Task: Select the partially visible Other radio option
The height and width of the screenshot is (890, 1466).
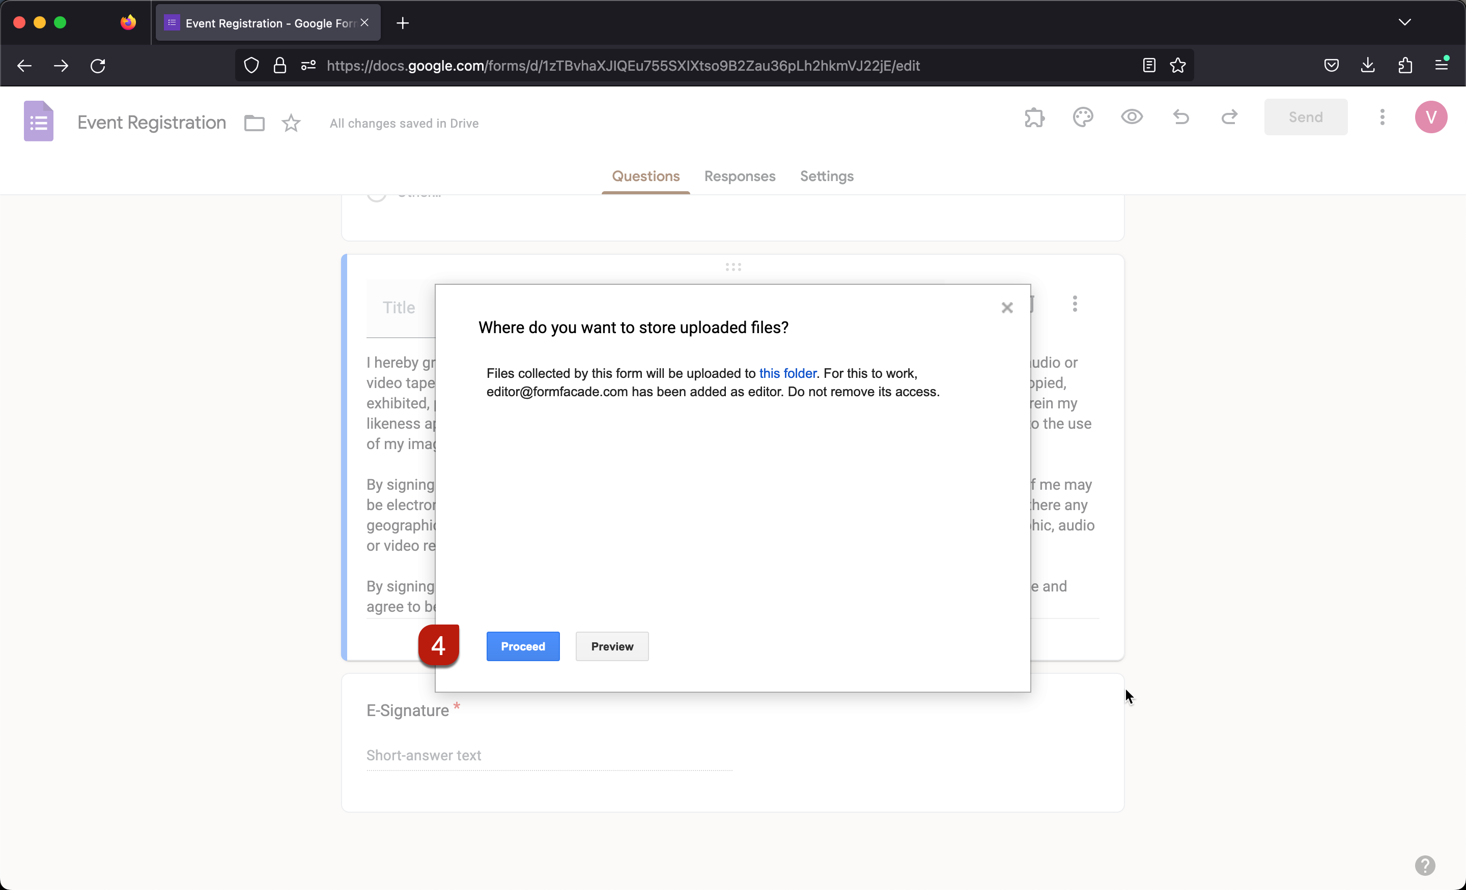Action: click(377, 194)
